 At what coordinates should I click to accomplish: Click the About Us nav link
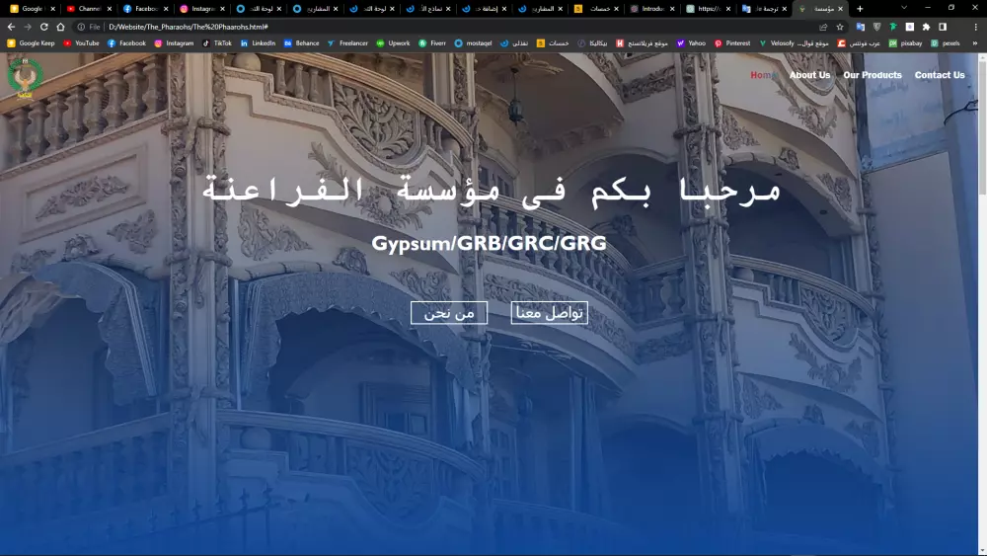[809, 75]
